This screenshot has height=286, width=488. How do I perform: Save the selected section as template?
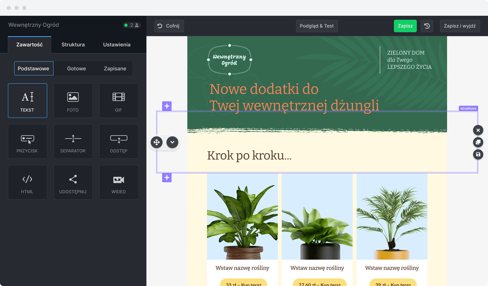pyautogui.click(x=478, y=154)
